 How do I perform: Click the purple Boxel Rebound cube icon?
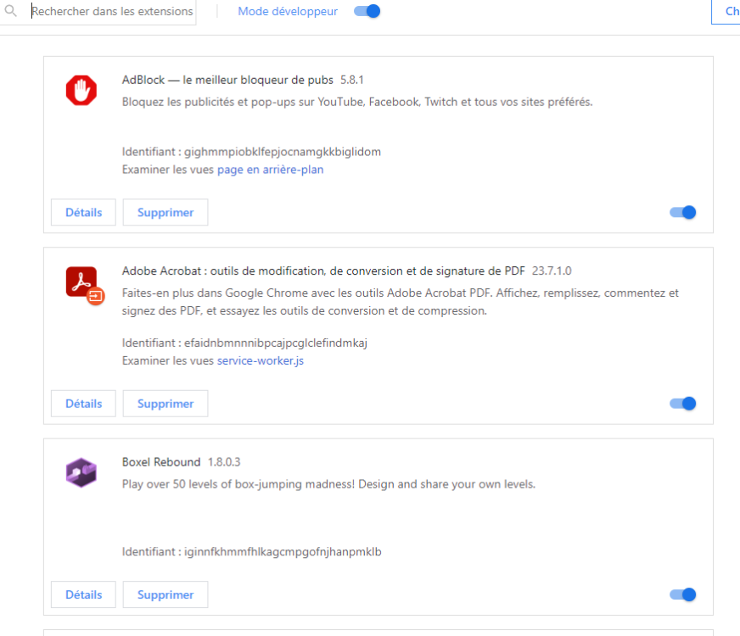click(x=81, y=472)
